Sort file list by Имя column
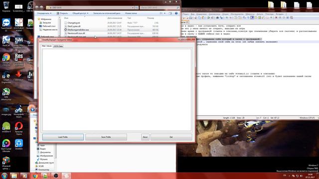Viewport: 319px width, 179px height. (x=66, y=18)
